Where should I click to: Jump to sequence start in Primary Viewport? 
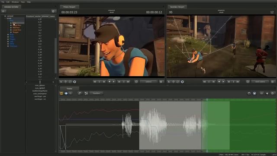[x=95, y=82]
